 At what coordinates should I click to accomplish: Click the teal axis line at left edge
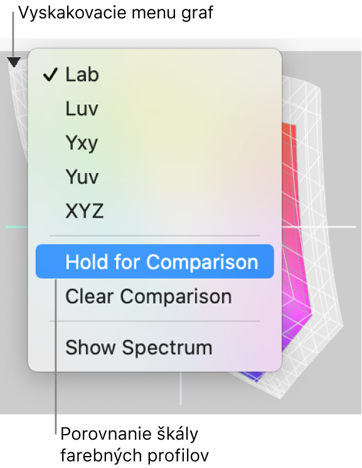click(x=17, y=227)
